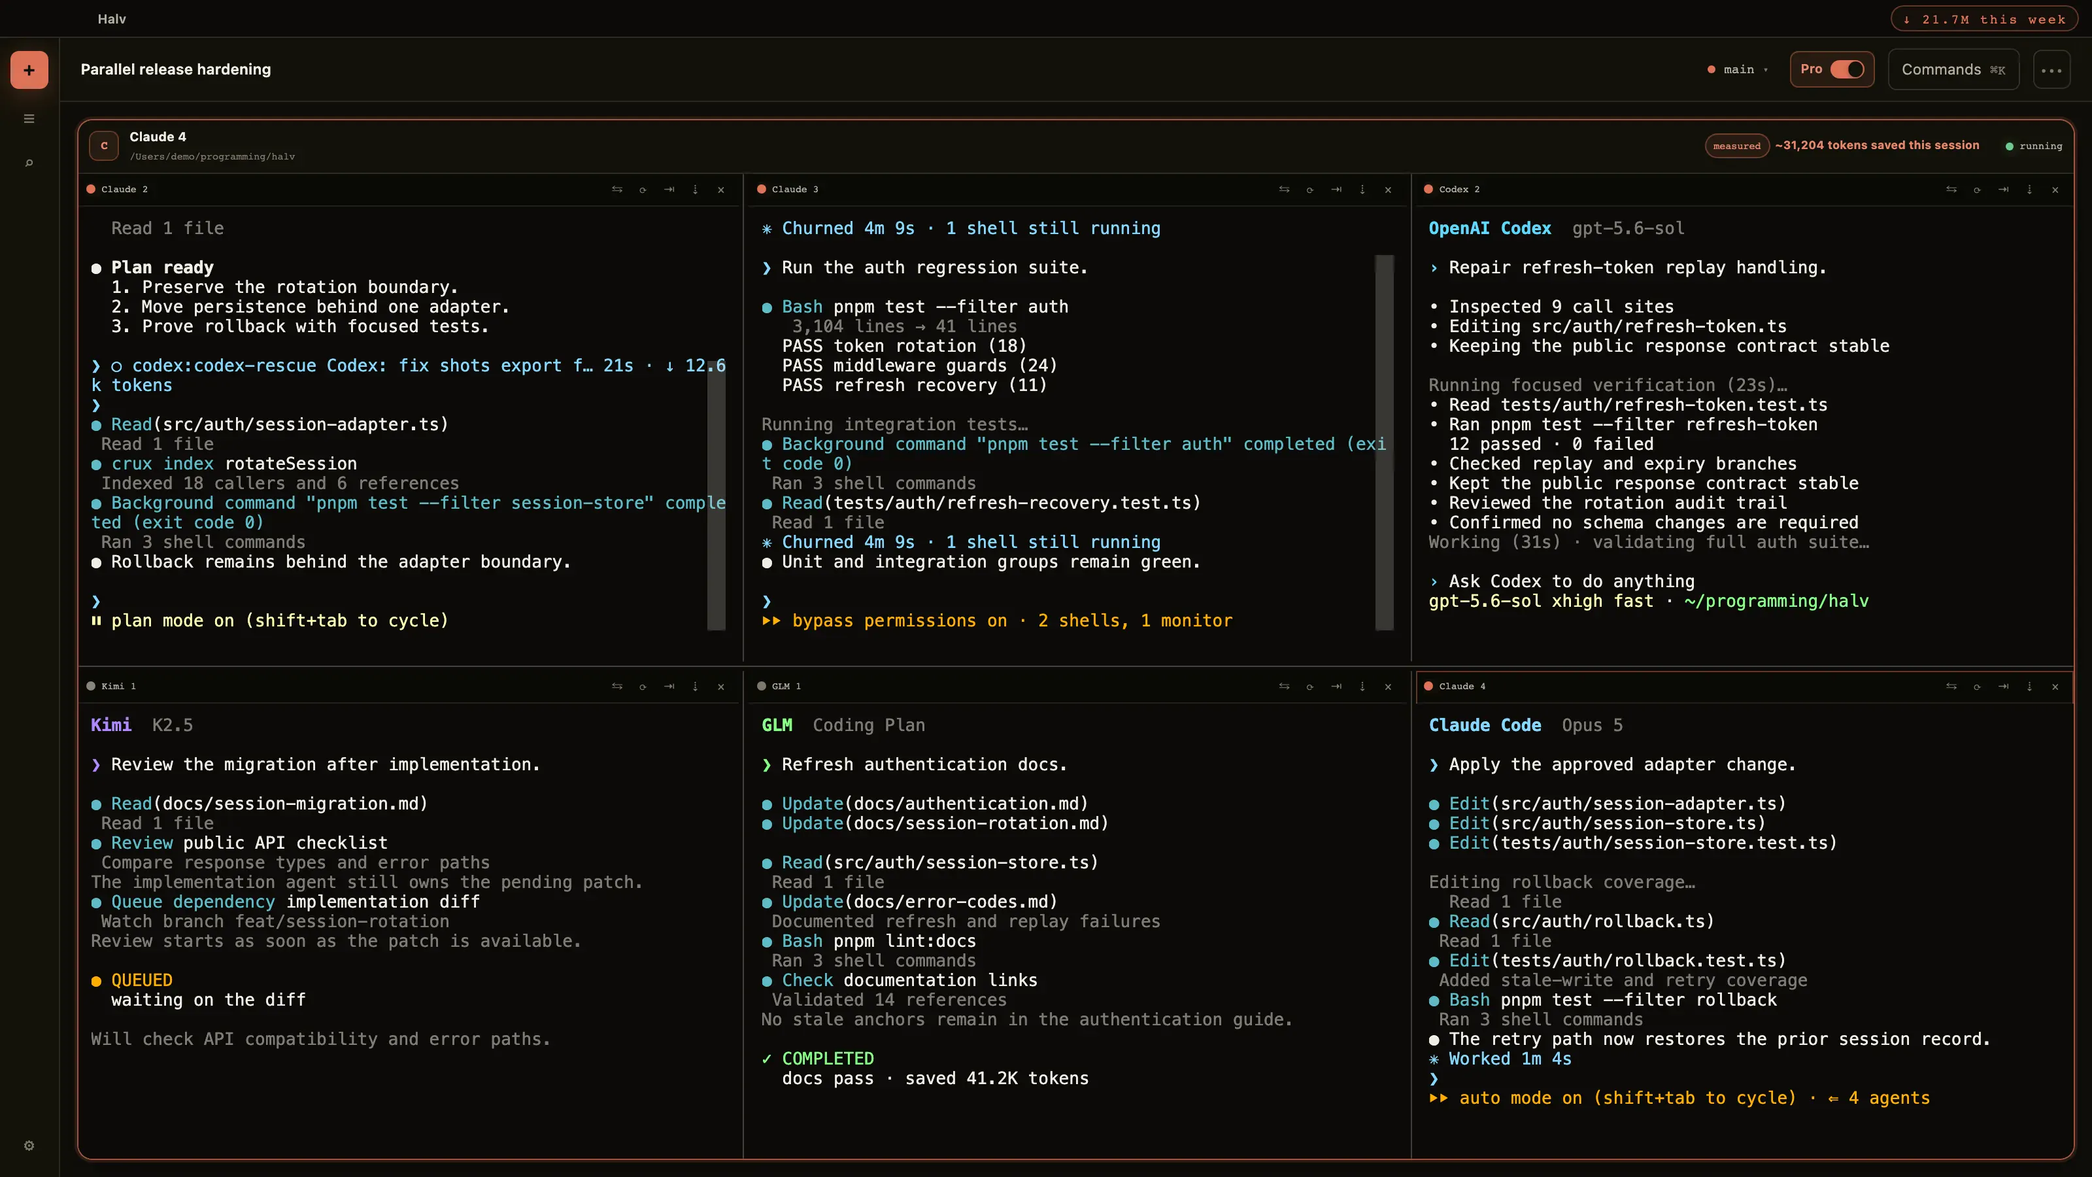Click the Claude 4 group avatar C icon

pos(104,146)
